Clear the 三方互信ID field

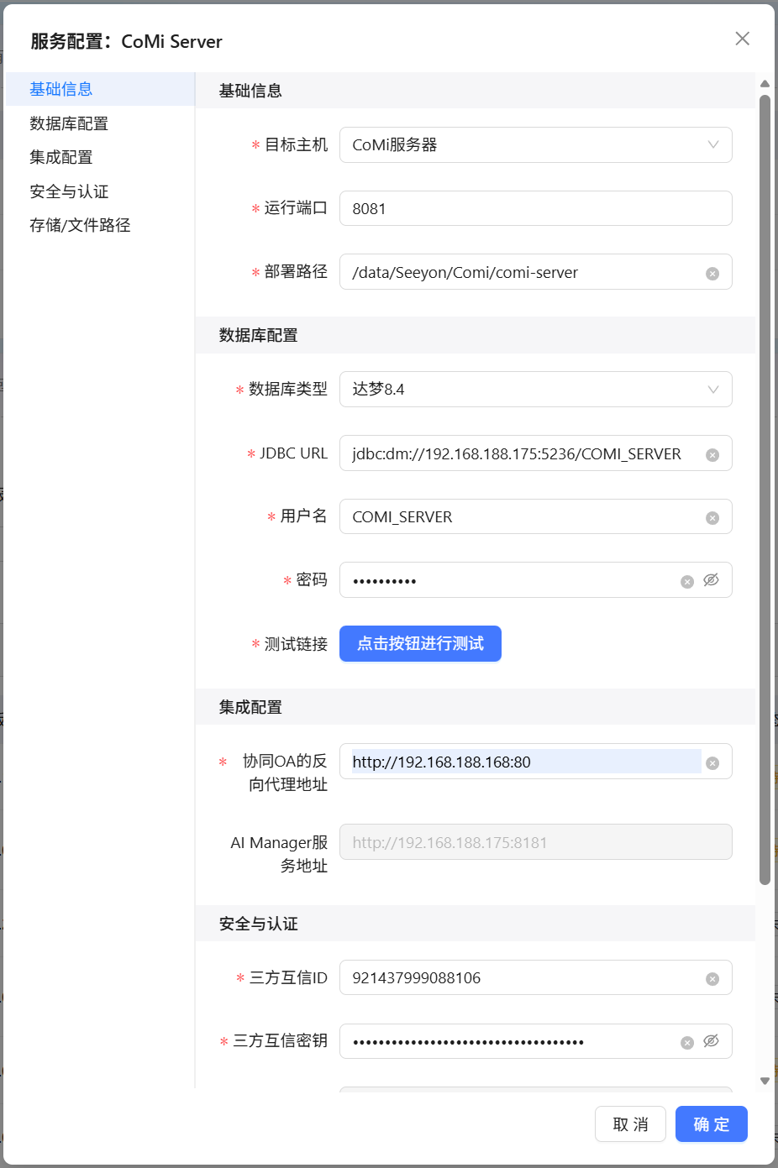(712, 979)
